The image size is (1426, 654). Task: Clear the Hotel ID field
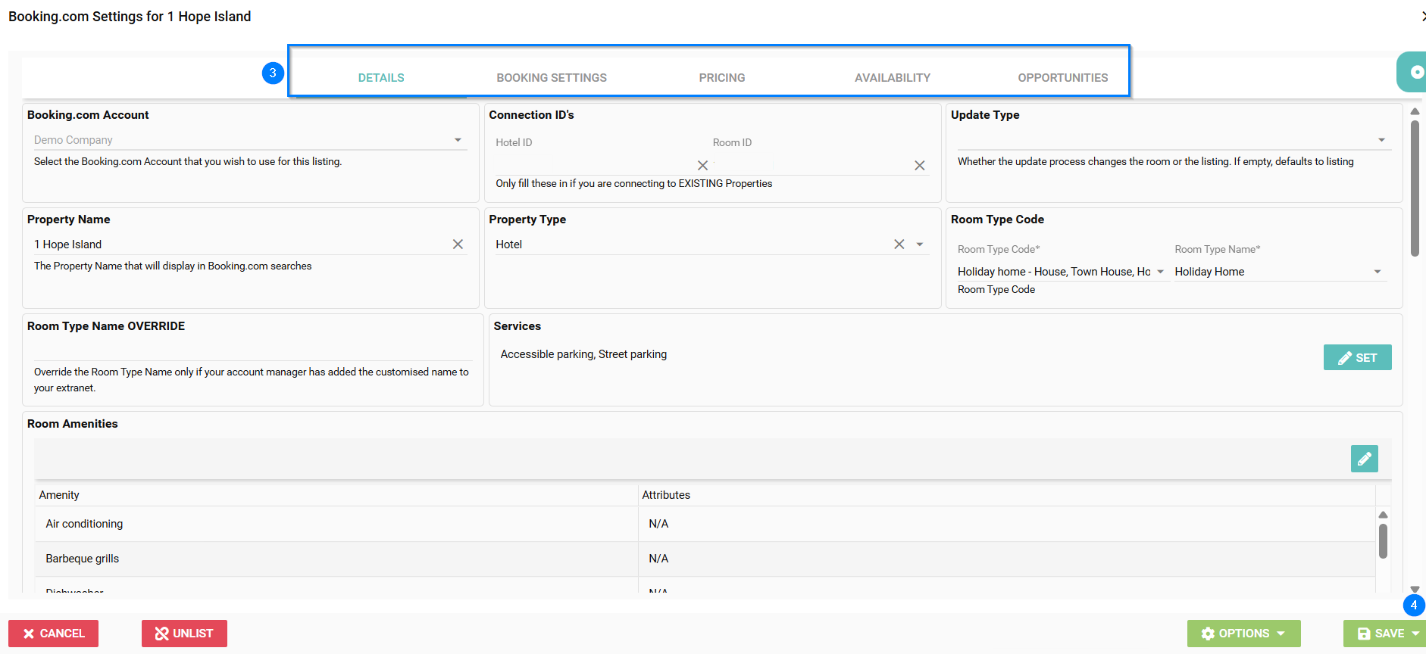[x=702, y=165]
